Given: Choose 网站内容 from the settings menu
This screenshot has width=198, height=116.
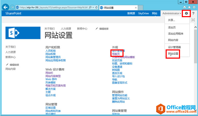Looking at the screenshot, I should tap(173, 40).
